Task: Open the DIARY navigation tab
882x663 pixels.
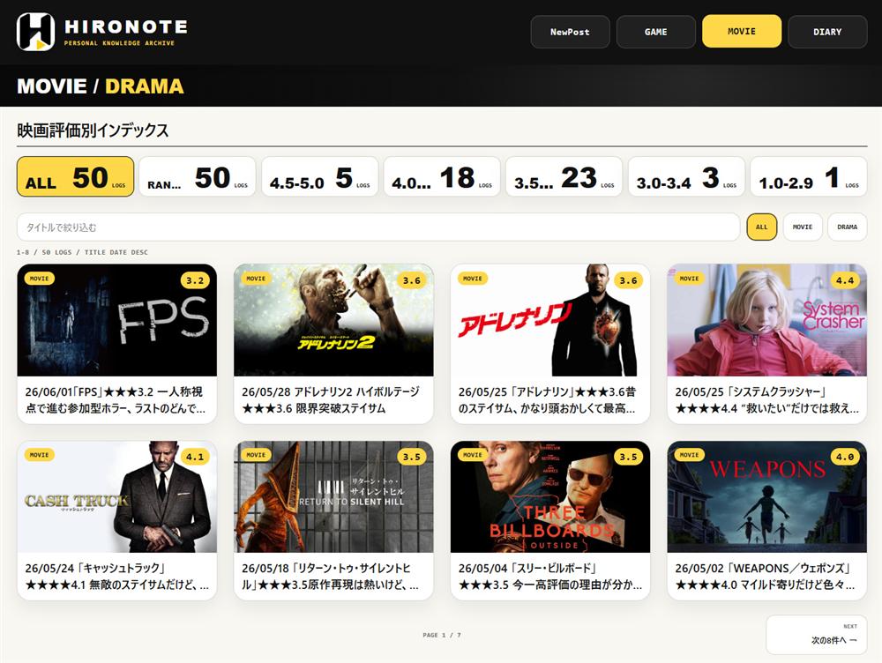Action: point(827,32)
